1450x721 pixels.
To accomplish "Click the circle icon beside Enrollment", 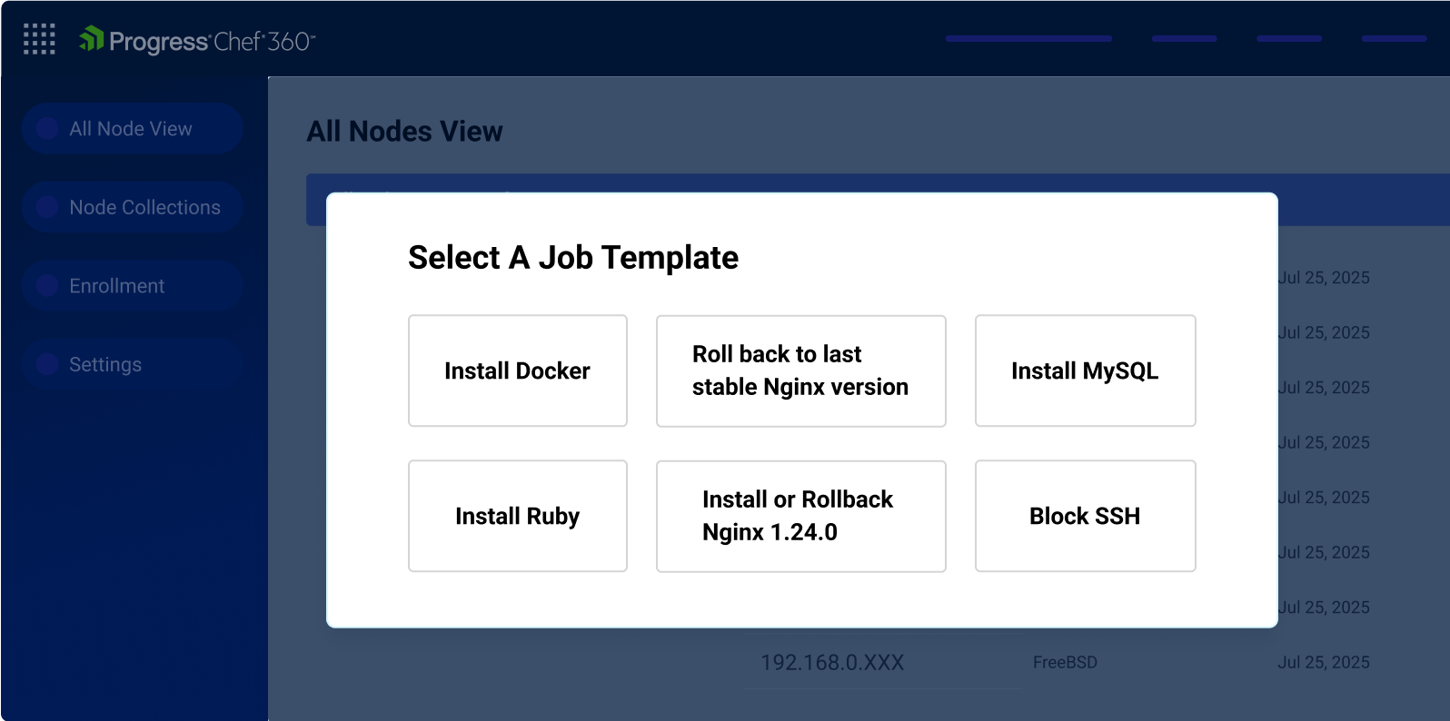I will [47, 286].
